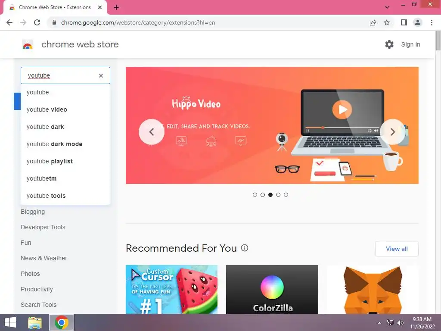Open web store settings gear
Image resolution: width=441 pixels, height=331 pixels.
point(389,44)
